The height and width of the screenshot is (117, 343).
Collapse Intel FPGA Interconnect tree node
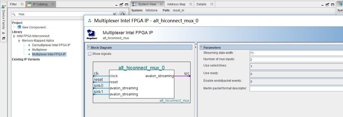coord(14,36)
